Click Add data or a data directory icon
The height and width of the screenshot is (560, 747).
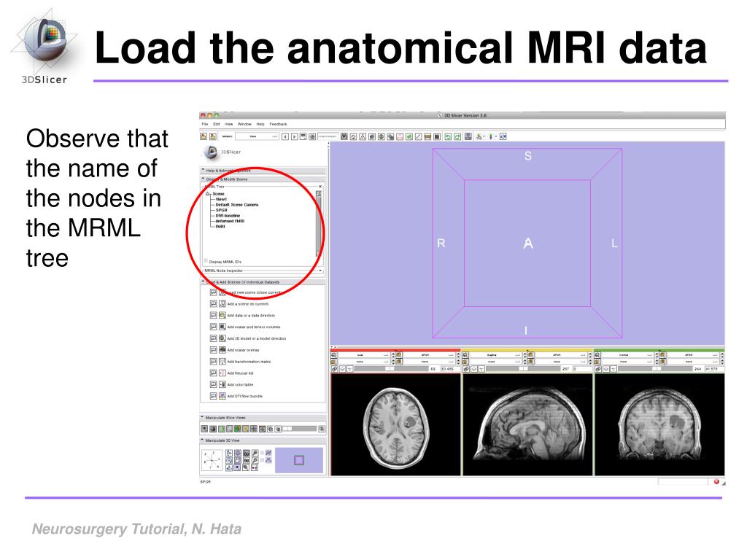[222, 315]
